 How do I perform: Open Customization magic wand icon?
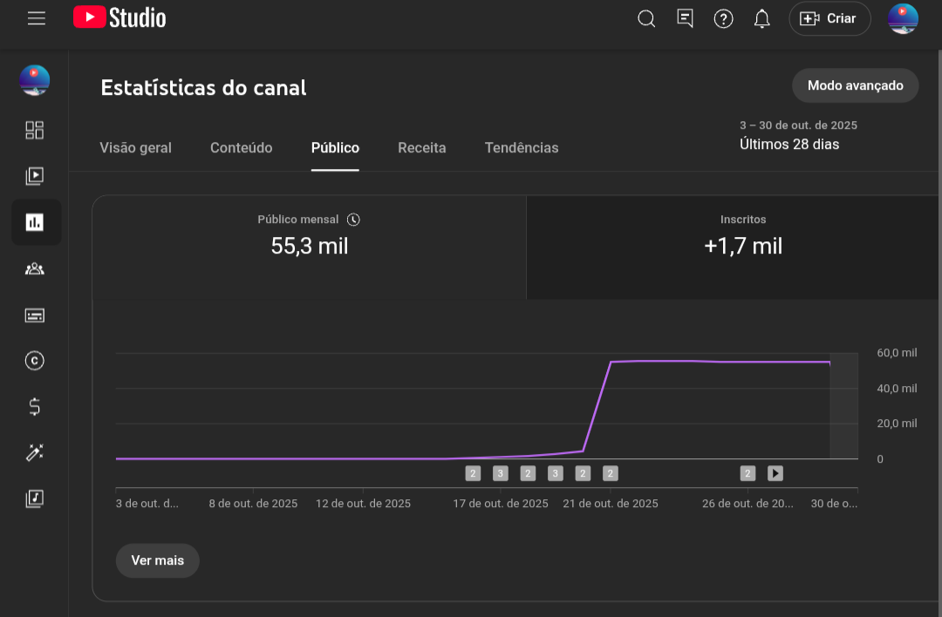pos(35,452)
